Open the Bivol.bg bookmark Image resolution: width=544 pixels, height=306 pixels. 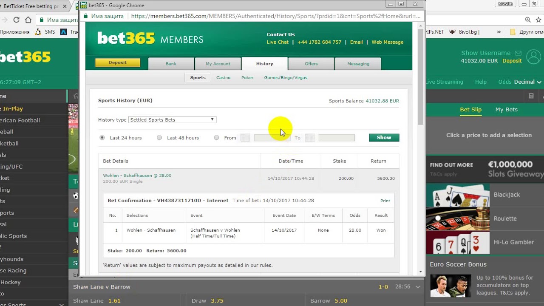click(464, 32)
